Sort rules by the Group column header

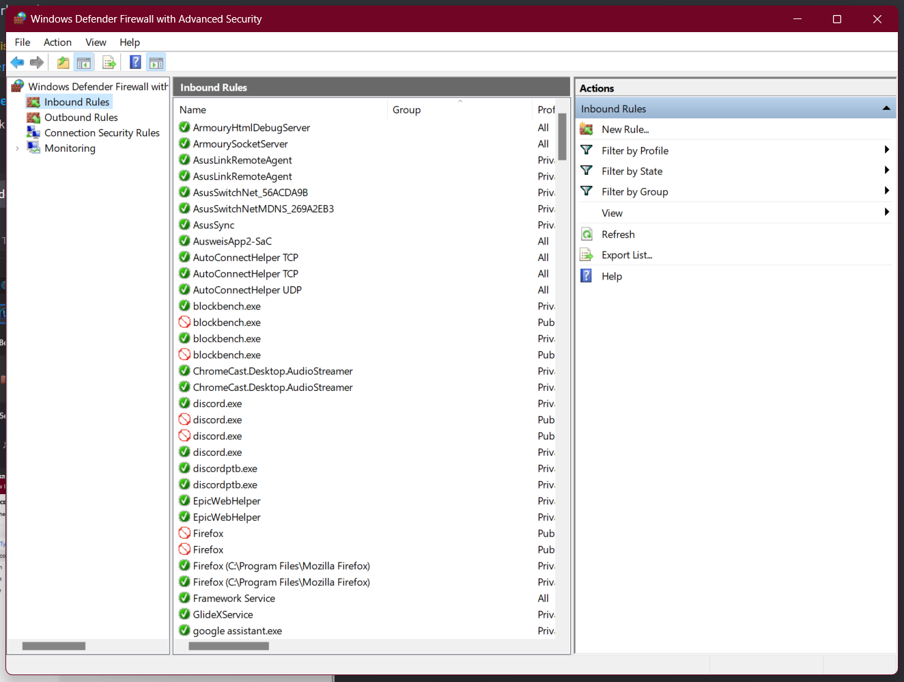pos(406,110)
